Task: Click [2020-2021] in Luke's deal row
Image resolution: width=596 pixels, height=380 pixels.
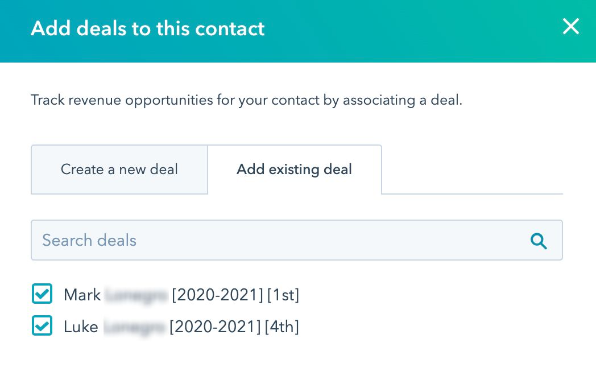Action: click(x=216, y=327)
